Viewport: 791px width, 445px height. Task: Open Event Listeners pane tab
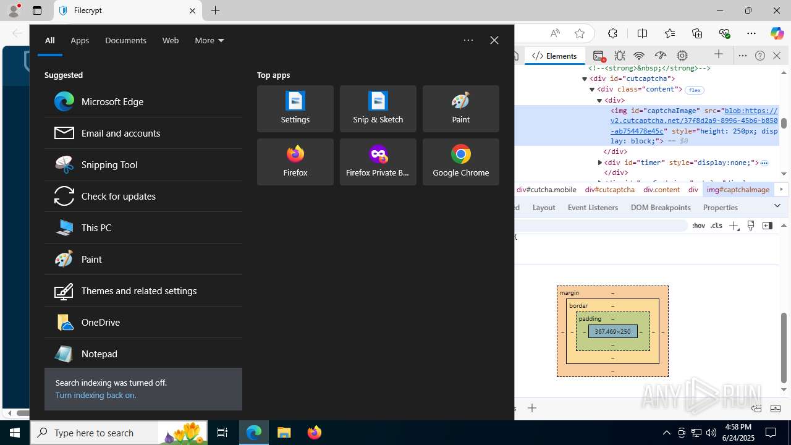coord(593,208)
